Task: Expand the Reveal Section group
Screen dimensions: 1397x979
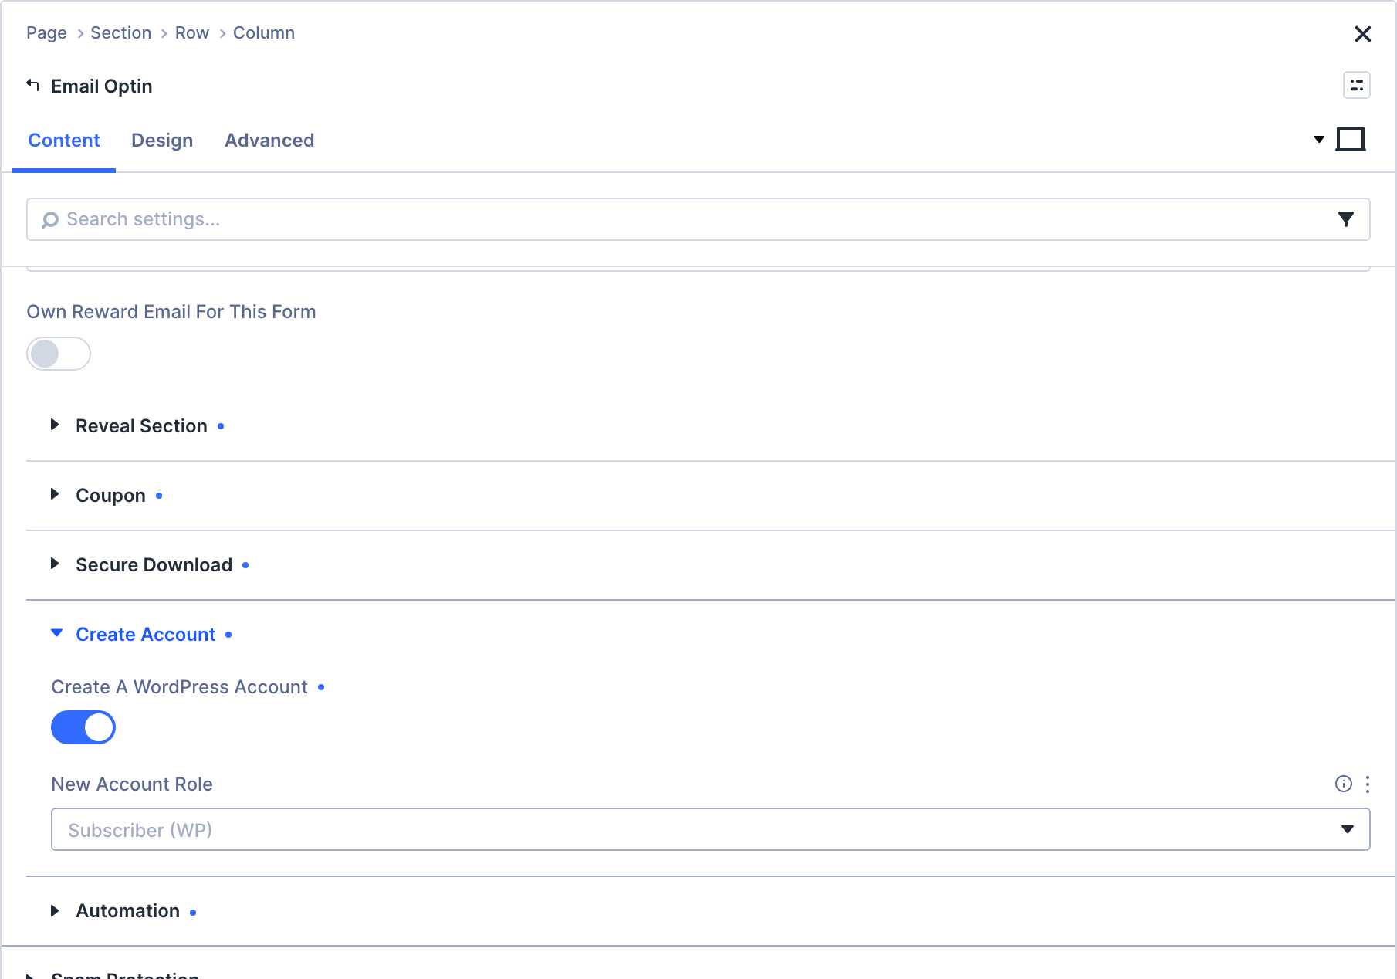Action: click(x=141, y=426)
